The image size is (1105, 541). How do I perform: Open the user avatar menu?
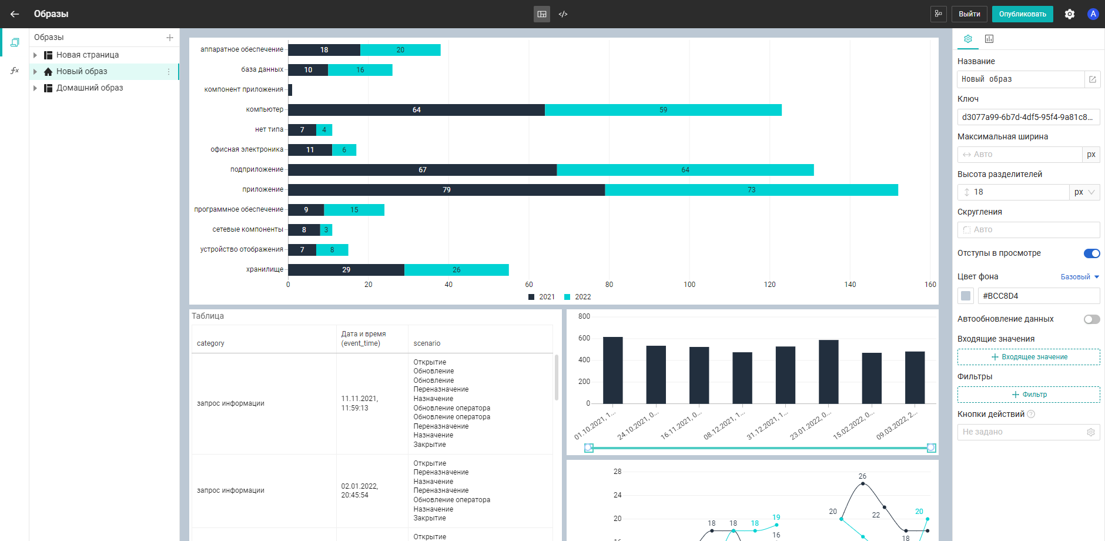click(1093, 14)
